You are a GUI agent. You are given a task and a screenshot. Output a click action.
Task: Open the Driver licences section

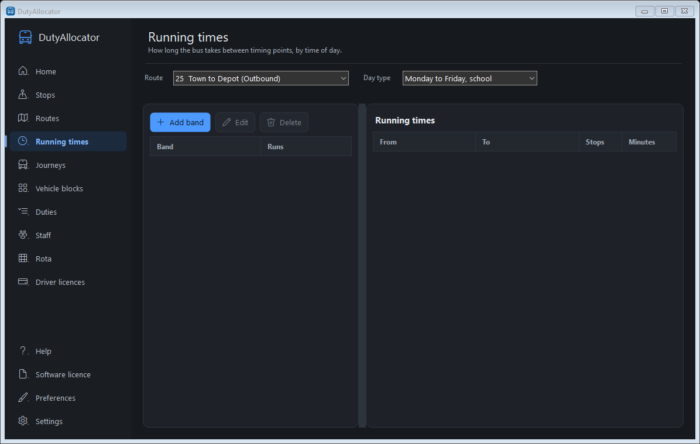[x=68, y=282]
